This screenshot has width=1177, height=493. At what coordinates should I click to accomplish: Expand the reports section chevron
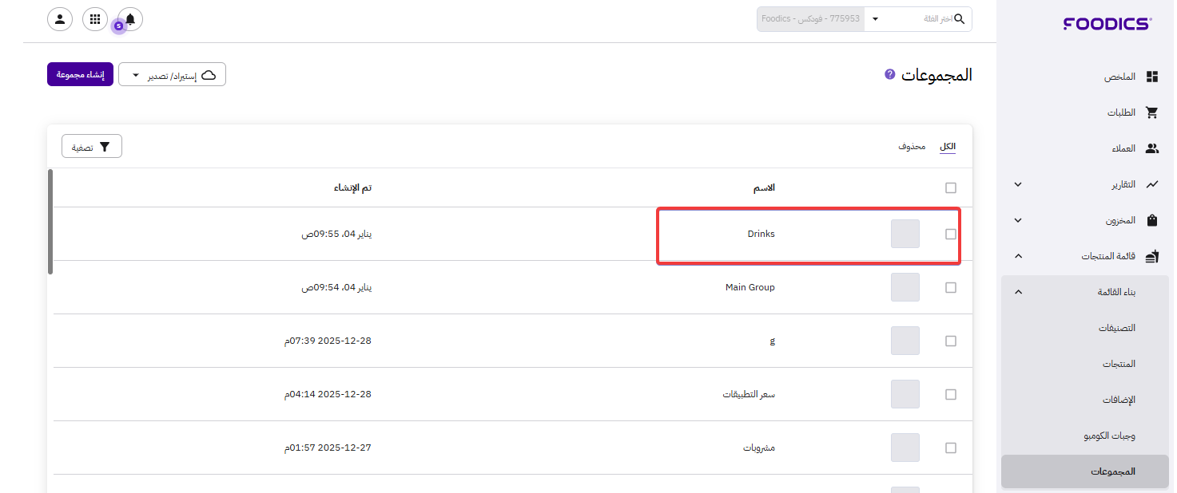[x=1017, y=184]
